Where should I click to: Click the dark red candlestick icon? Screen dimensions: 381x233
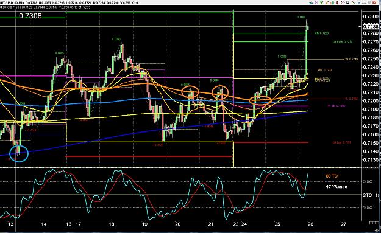tap(338, 2)
